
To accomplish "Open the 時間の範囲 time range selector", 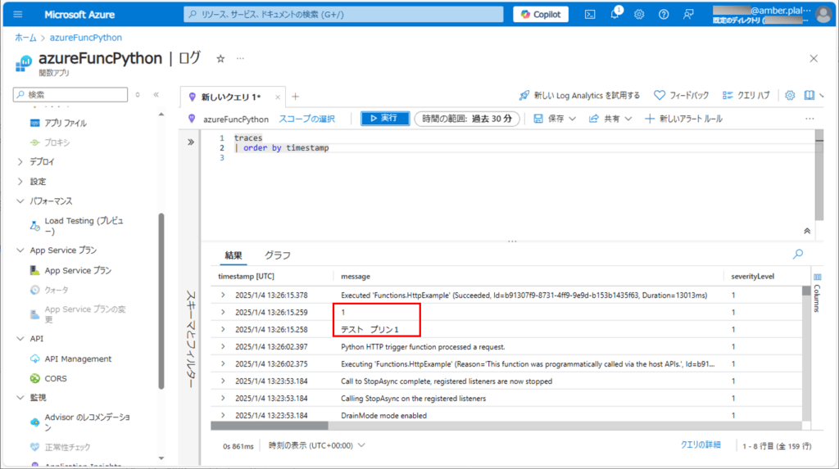I will pos(468,119).
